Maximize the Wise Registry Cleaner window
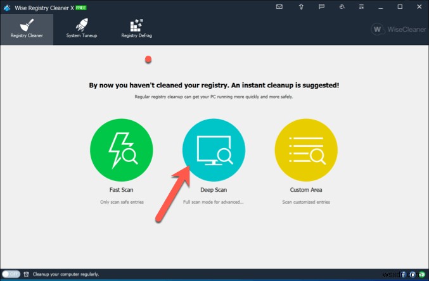 pyautogui.click(x=400, y=7)
